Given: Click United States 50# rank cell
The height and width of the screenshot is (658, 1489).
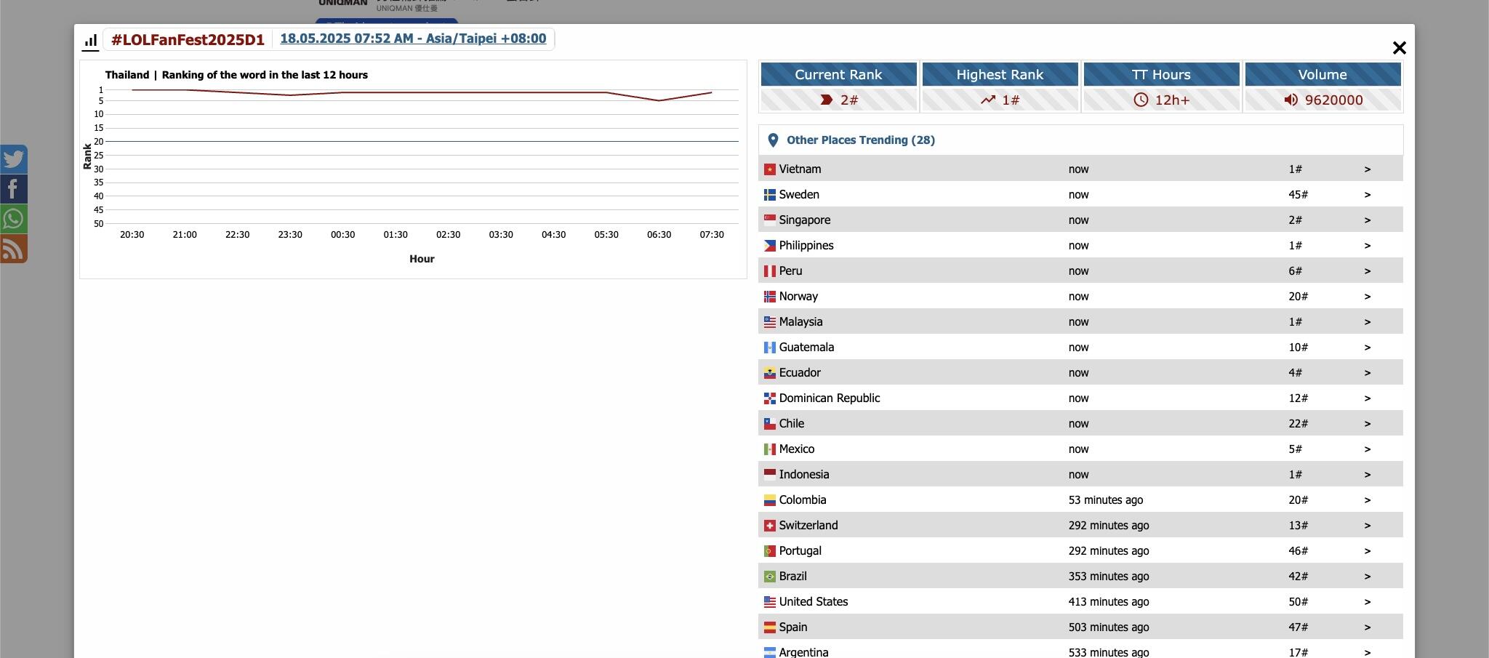Looking at the screenshot, I should point(1298,602).
